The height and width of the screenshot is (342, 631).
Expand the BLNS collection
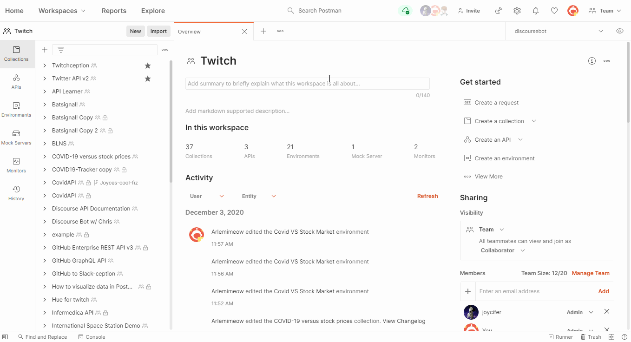pyautogui.click(x=45, y=144)
